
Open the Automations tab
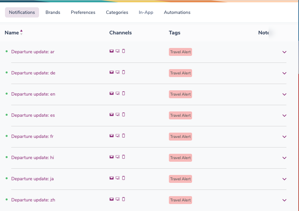coord(177,12)
